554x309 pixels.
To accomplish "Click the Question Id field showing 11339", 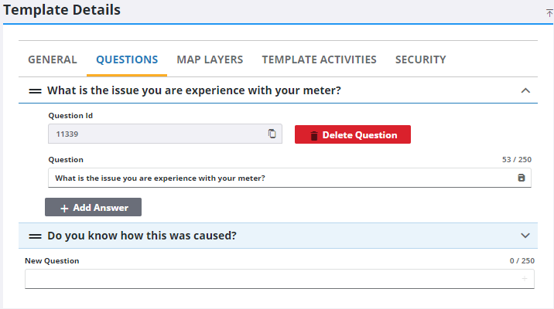I will click(x=155, y=134).
